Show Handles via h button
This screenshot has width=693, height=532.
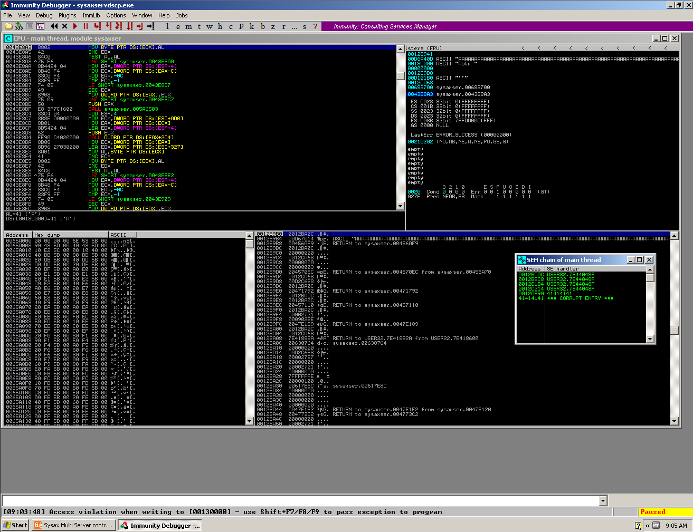pos(220,26)
